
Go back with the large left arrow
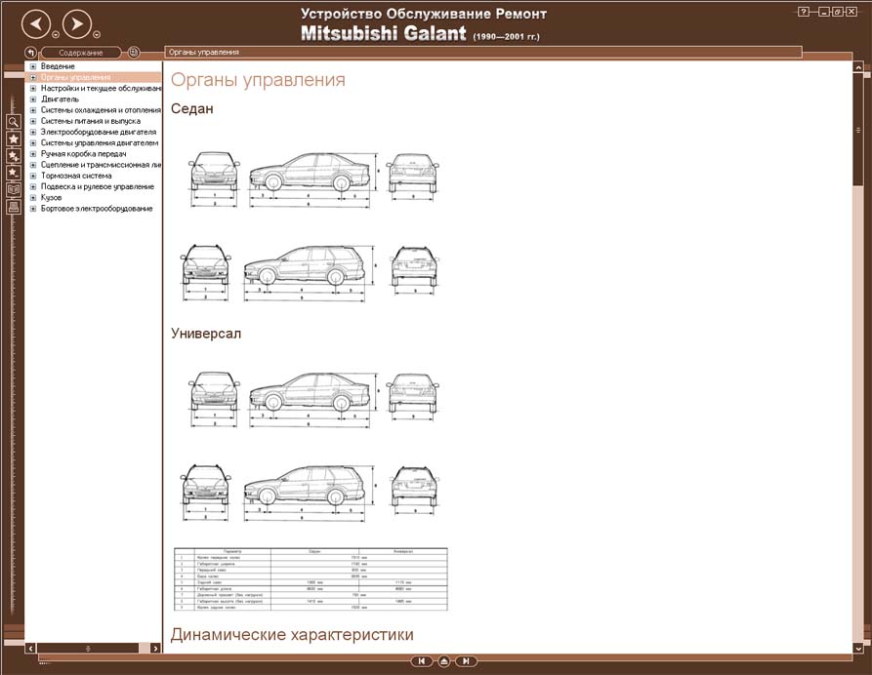point(36,23)
